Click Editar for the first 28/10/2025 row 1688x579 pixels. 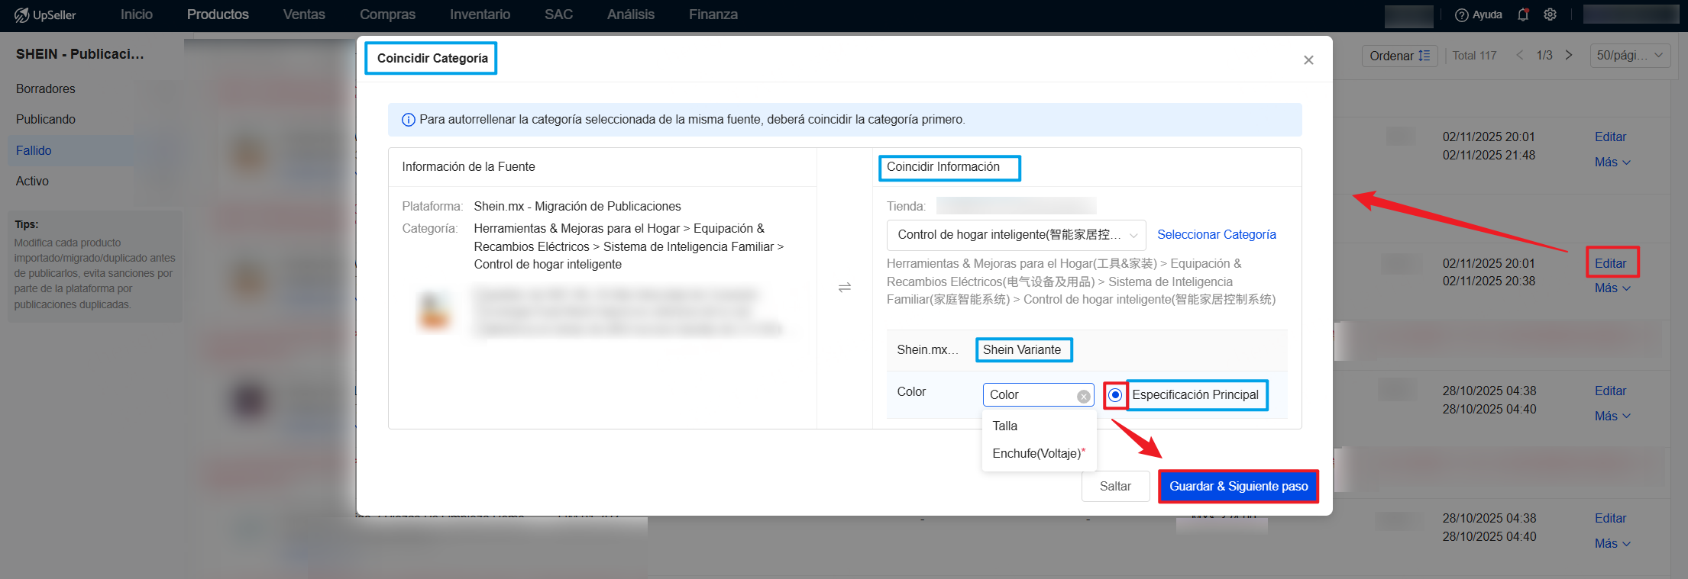click(1610, 391)
